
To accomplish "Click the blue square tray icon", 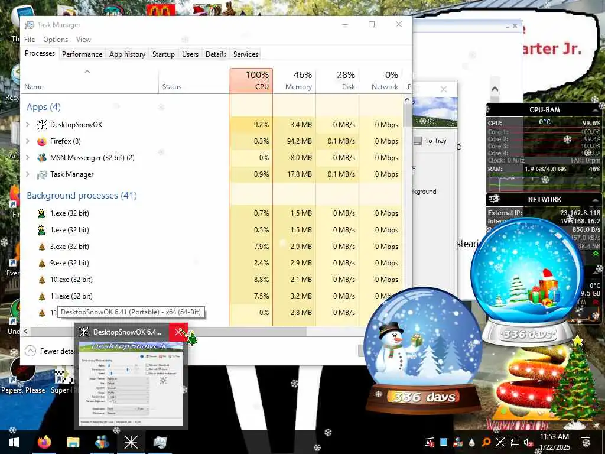I will (444, 442).
